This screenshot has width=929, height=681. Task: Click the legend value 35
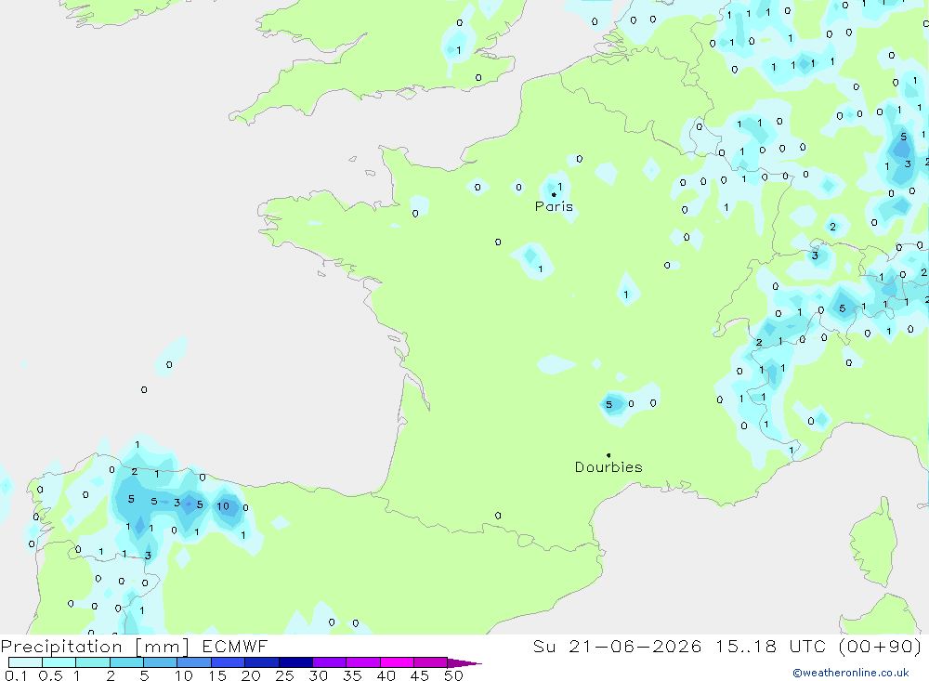coord(352,675)
